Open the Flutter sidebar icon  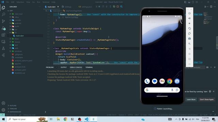tap(3, 55)
